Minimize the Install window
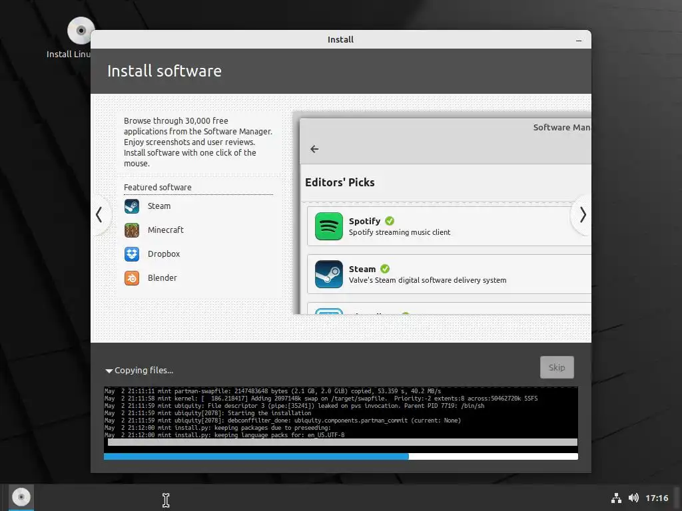 click(x=579, y=40)
